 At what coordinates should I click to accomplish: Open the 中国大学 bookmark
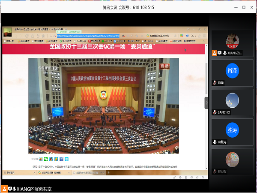pos(9,41)
